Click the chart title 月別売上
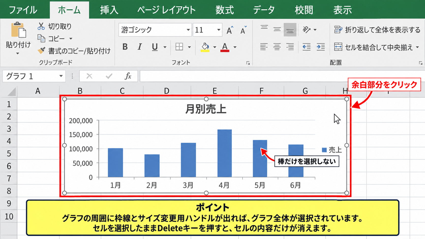 (x=206, y=109)
